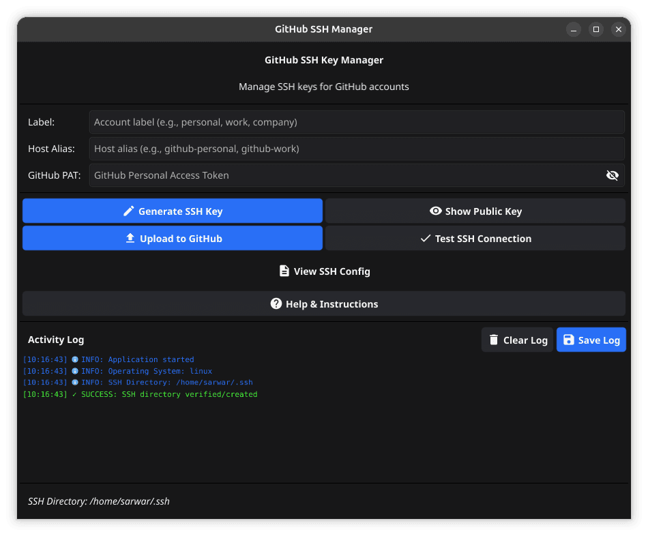Save the Activity Log to file
The height and width of the screenshot is (536, 648).
click(591, 340)
